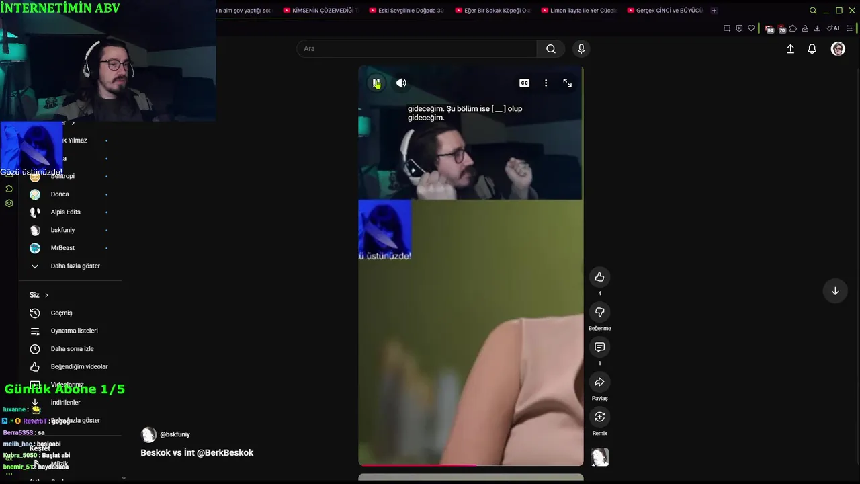The width and height of the screenshot is (860, 484).
Task: Open İndirilenler downloads
Action: [x=70, y=403]
